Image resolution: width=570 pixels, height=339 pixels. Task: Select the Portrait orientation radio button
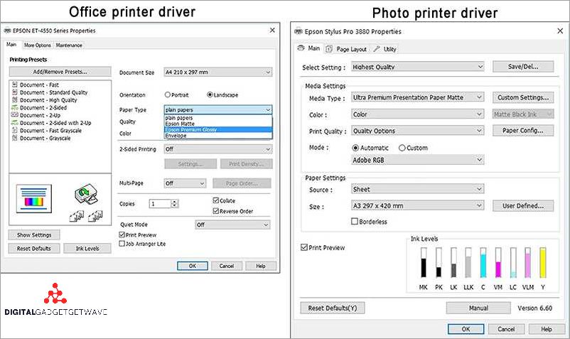168,95
